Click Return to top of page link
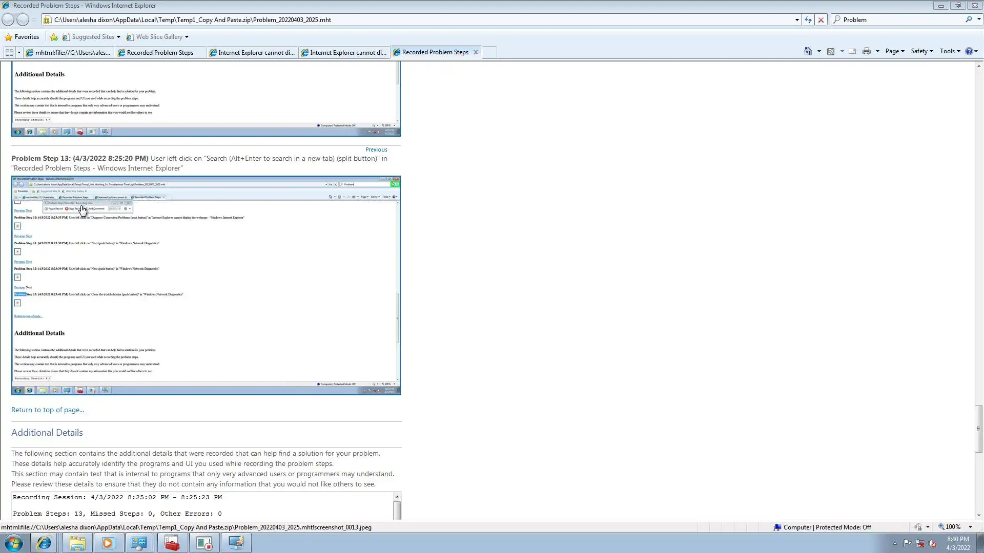The image size is (984, 553). (48, 410)
